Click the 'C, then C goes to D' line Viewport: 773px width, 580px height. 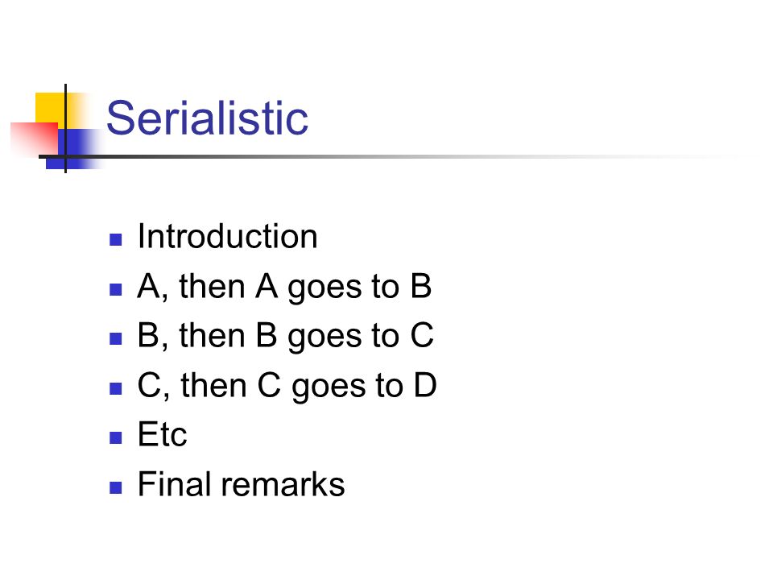click(287, 386)
